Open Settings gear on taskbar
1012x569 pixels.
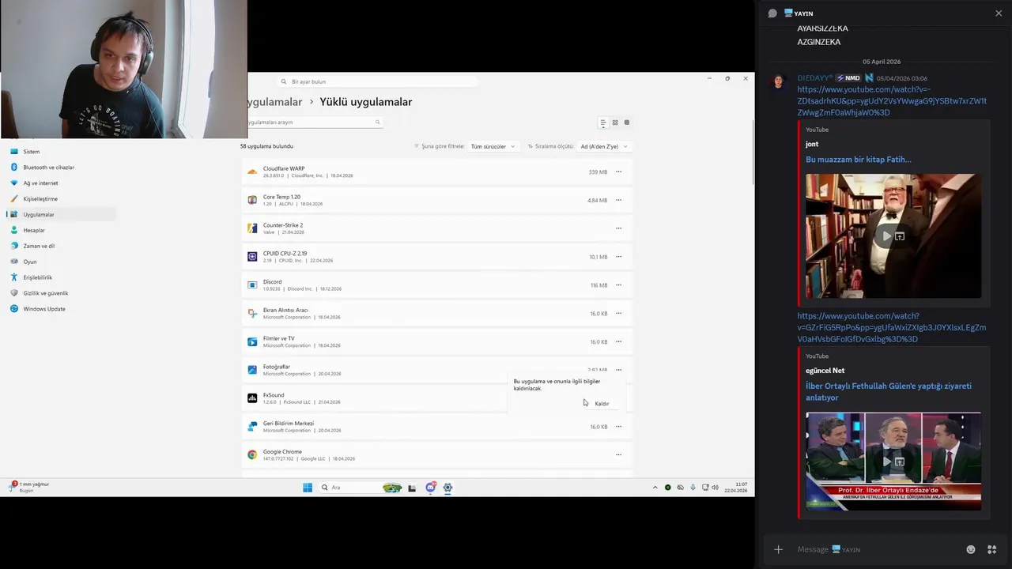tap(447, 488)
